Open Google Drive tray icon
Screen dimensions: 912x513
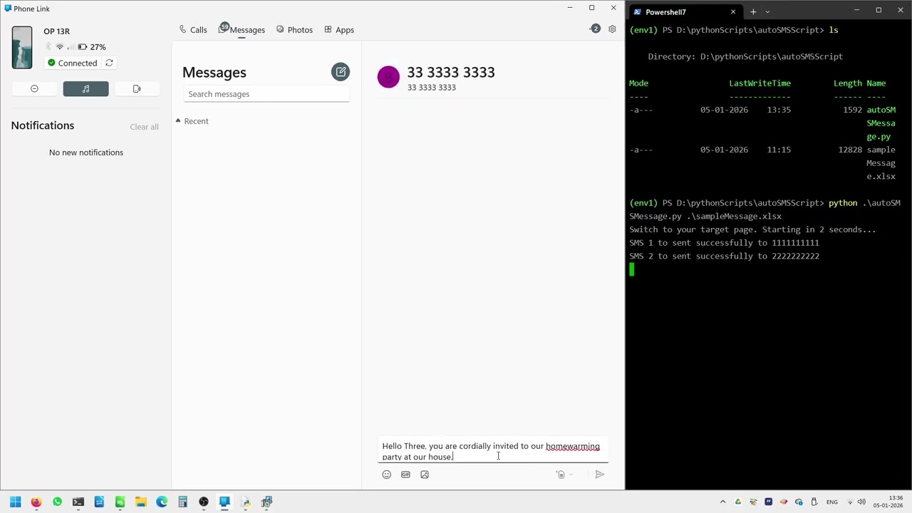click(x=738, y=502)
